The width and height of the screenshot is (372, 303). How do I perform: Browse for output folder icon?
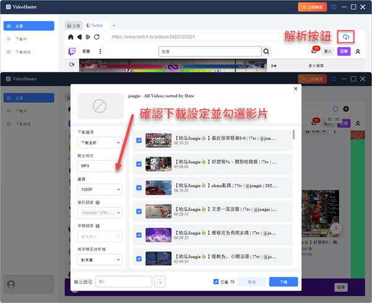[160, 282]
